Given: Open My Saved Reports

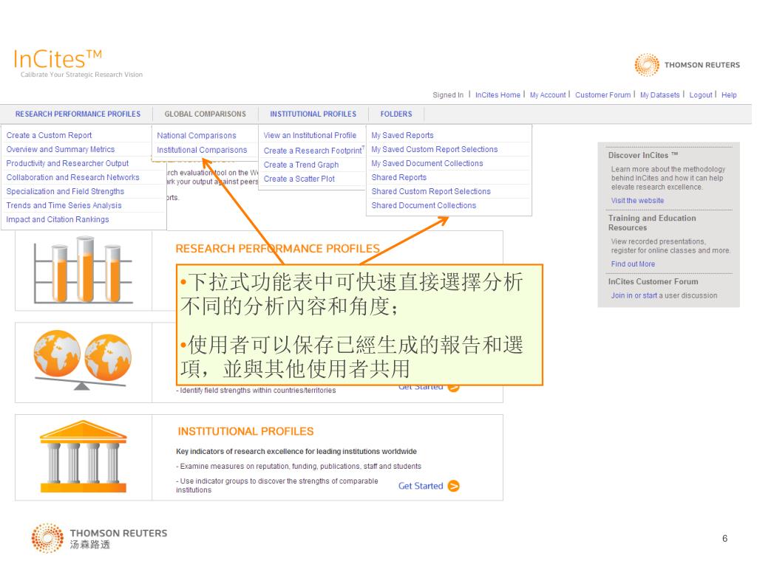Looking at the screenshot, I should [402, 136].
